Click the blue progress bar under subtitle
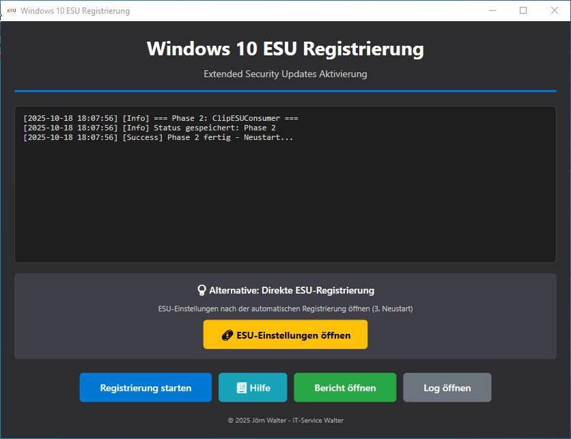 point(285,89)
